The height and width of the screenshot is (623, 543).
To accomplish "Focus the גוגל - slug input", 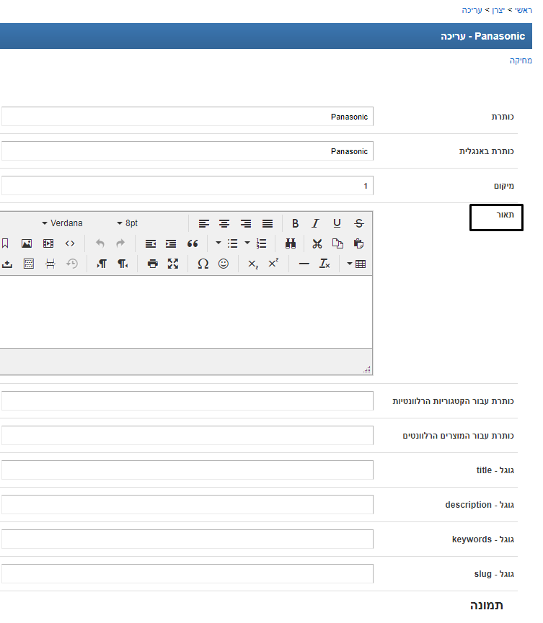I will 187,574.
